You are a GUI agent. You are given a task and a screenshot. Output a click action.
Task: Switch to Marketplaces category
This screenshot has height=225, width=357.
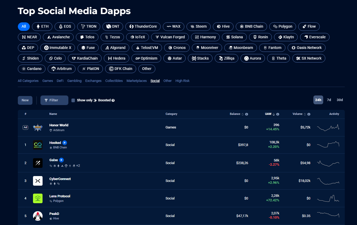(x=137, y=81)
